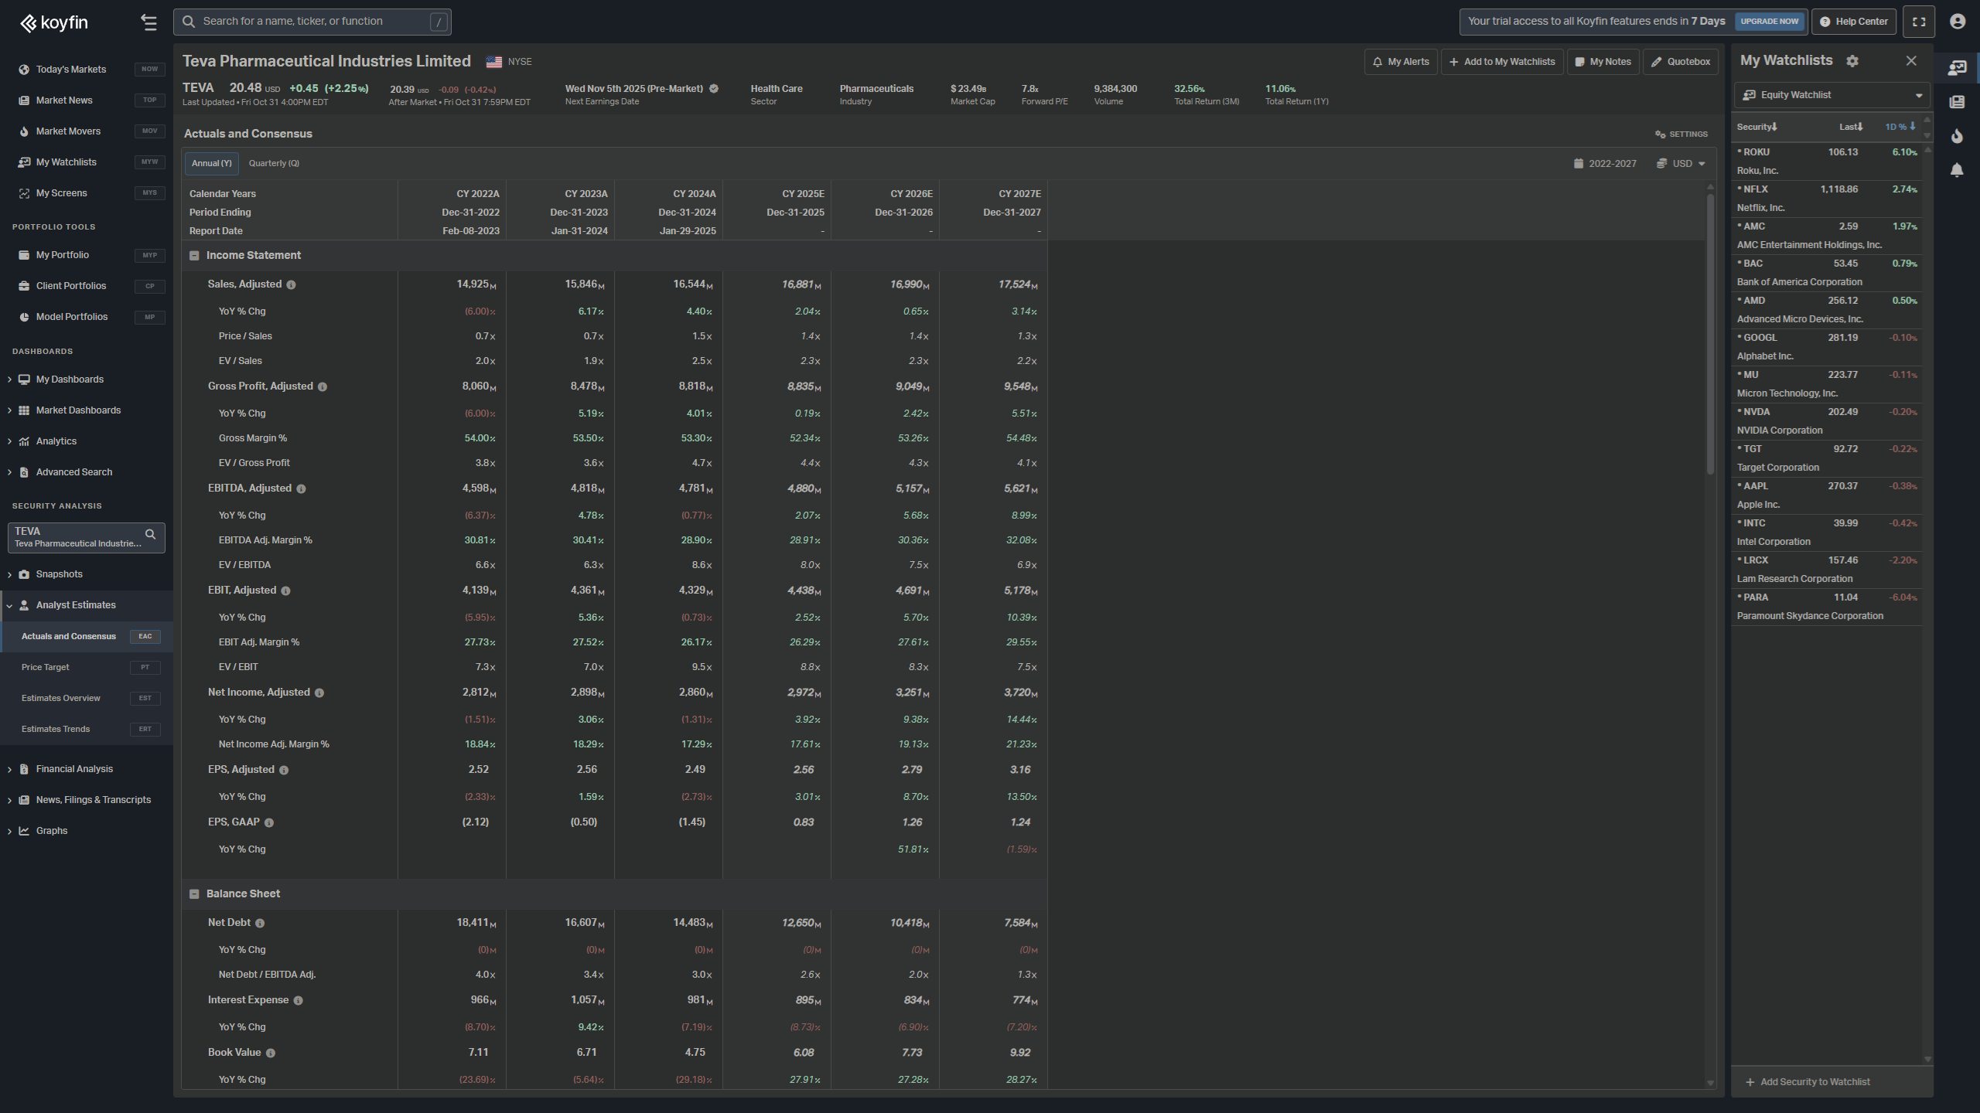Click watchlist settings gear icon

point(1852,61)
